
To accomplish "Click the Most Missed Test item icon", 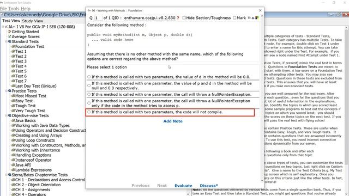I will tap(13, 96).
